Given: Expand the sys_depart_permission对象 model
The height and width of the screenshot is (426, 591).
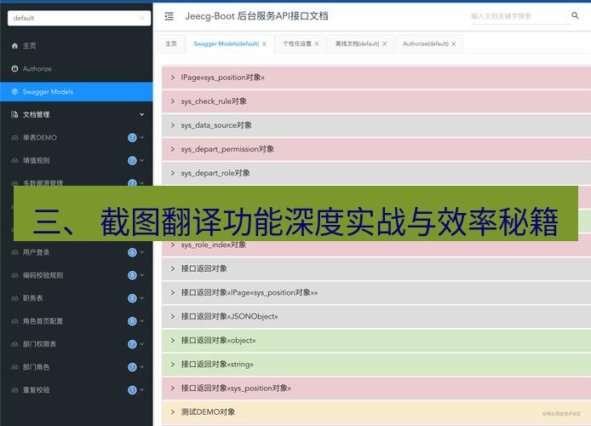Looking at the screenshot, I should click(376, 149).
